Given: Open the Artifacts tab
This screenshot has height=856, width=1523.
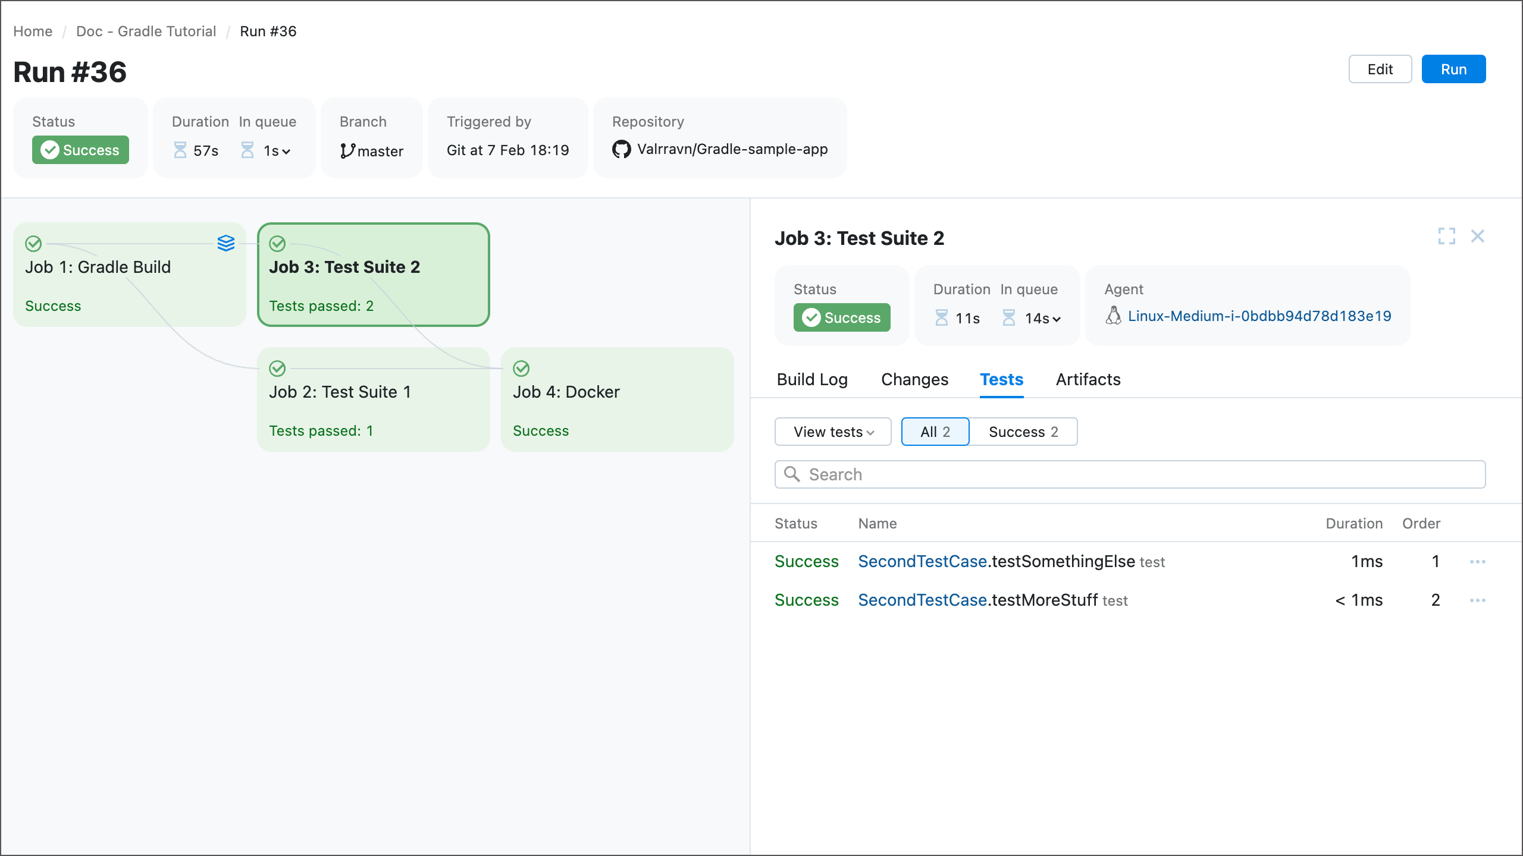Looking at the screenshot, I should (1088, 379).
